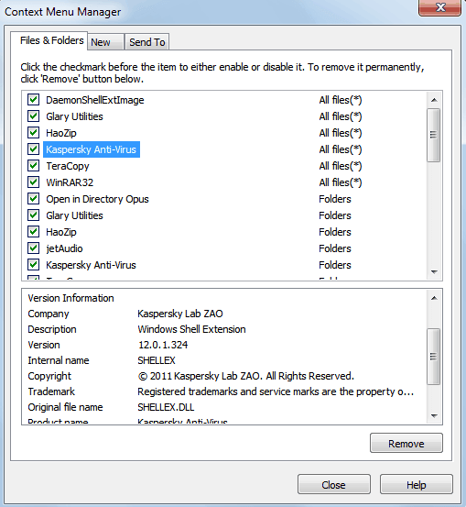Select Open in Directory Opus entry

(x=97, y=199)
